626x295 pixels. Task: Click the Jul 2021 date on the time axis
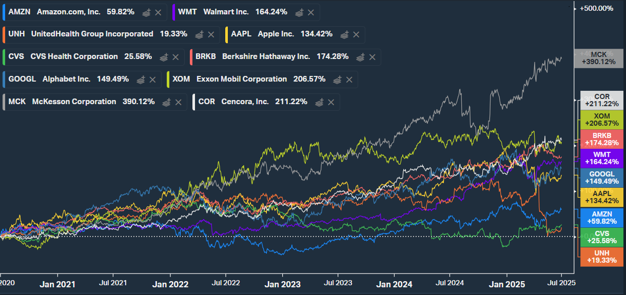113,283
